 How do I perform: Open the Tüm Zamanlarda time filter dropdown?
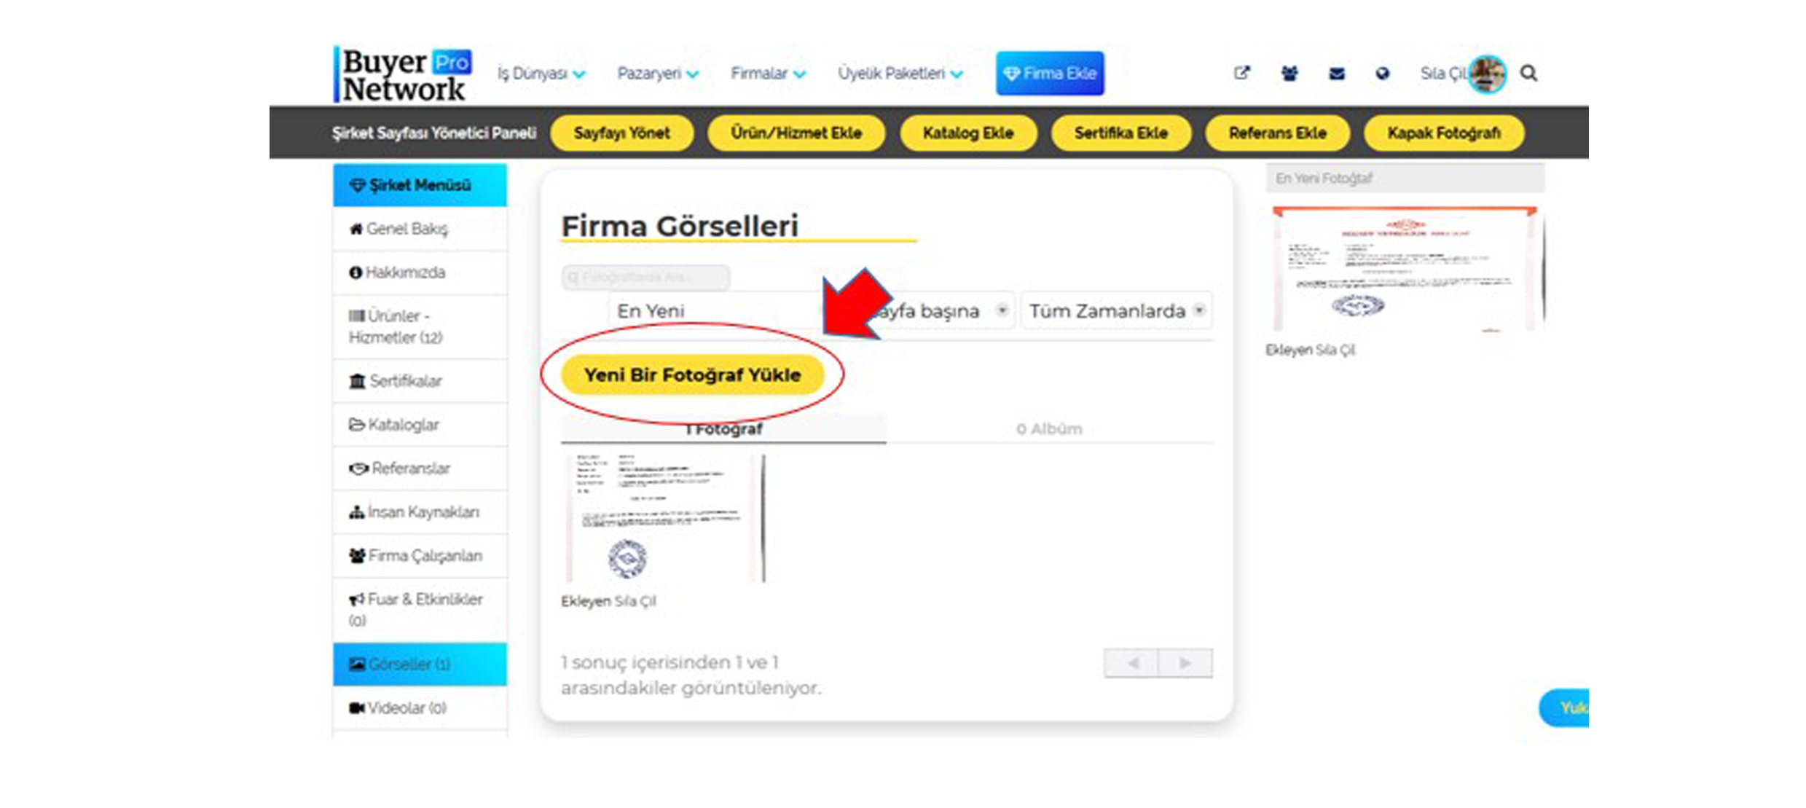point(1118,310)
